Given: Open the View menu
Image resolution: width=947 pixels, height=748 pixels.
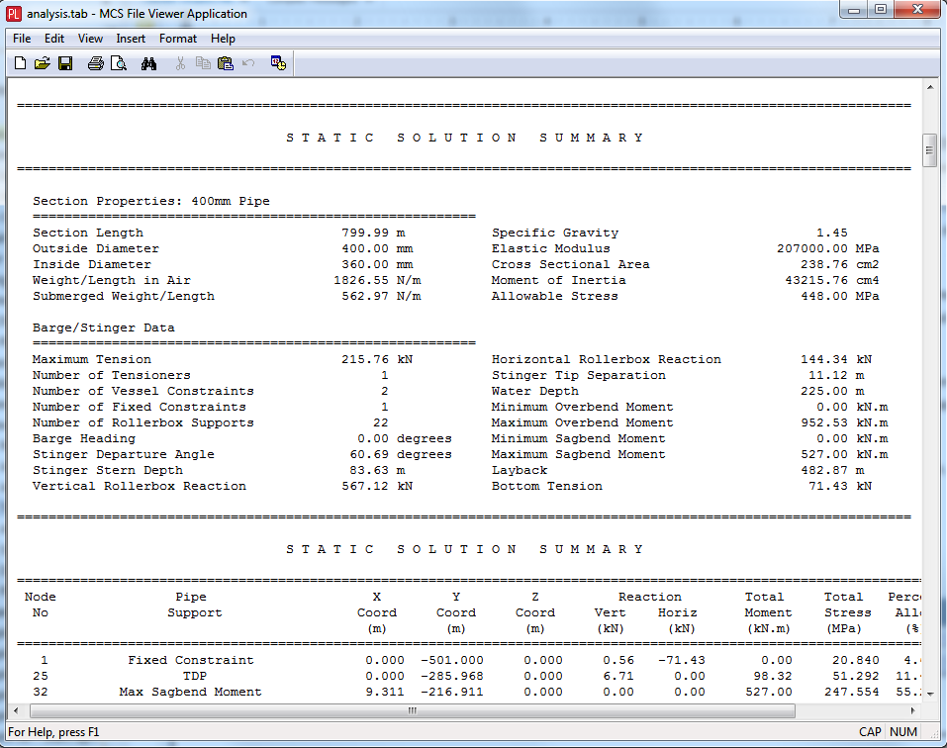Looking at the screenshot, I should (x=90, y=39).
